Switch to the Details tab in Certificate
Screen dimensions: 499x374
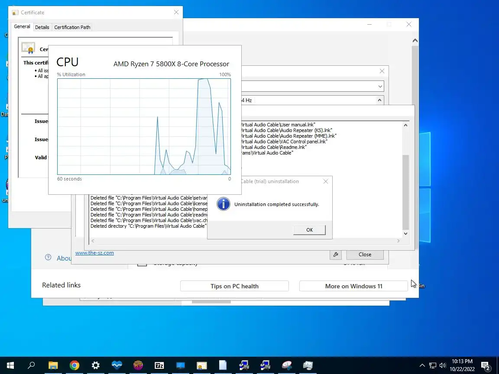point(42,27)
